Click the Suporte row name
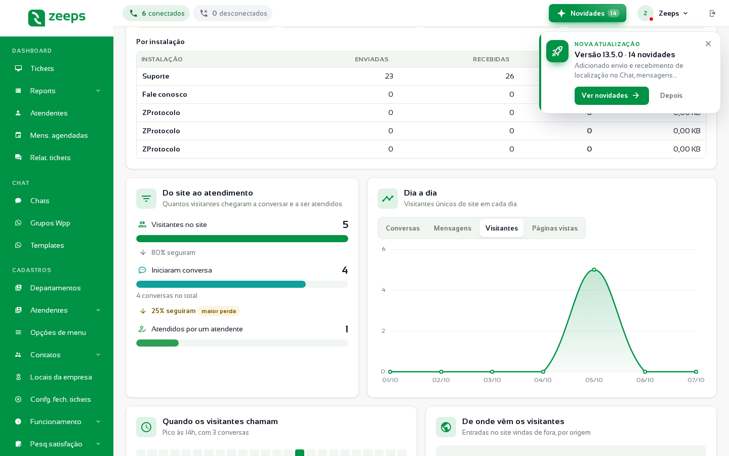Screen dimensions: 729x456 [156, 77]
